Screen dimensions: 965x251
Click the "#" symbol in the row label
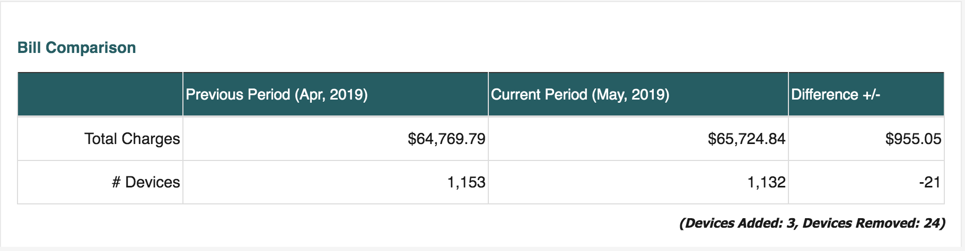pyautogui.click(x=117, y=182)
